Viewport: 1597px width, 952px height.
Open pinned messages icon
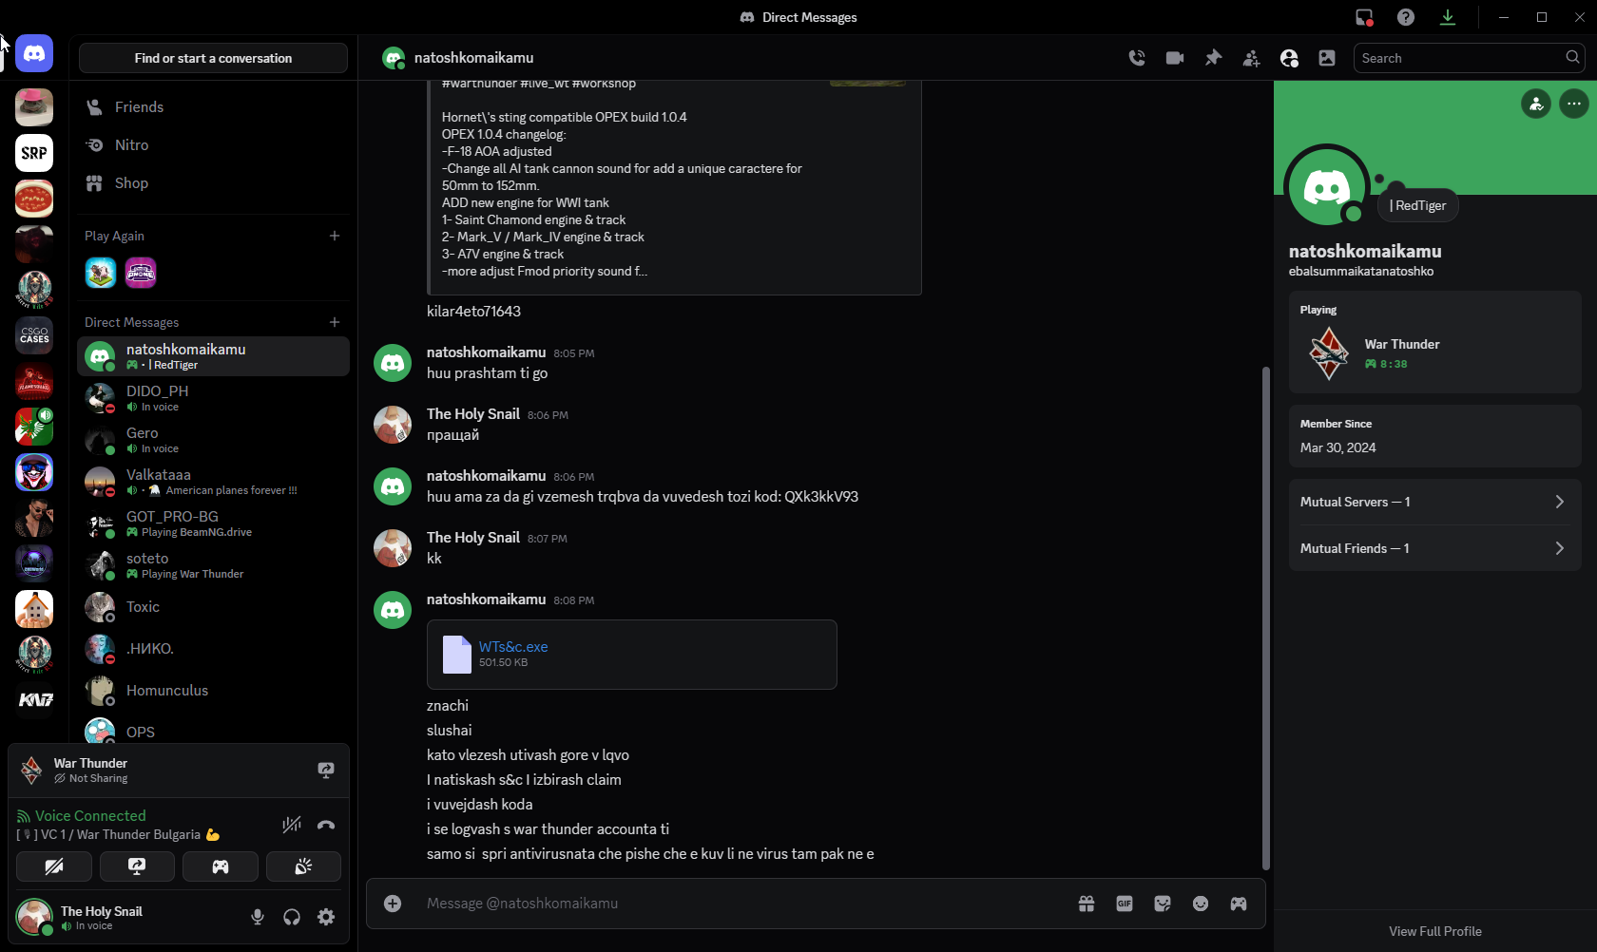pos(1213,58)
